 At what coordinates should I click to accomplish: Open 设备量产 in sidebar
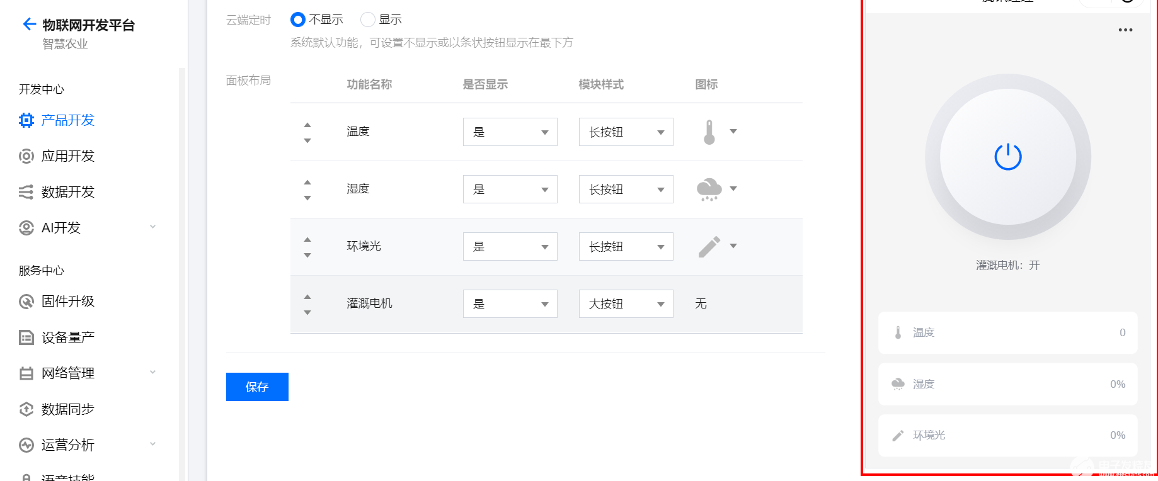pyautogui.click(x=68, y=337)
